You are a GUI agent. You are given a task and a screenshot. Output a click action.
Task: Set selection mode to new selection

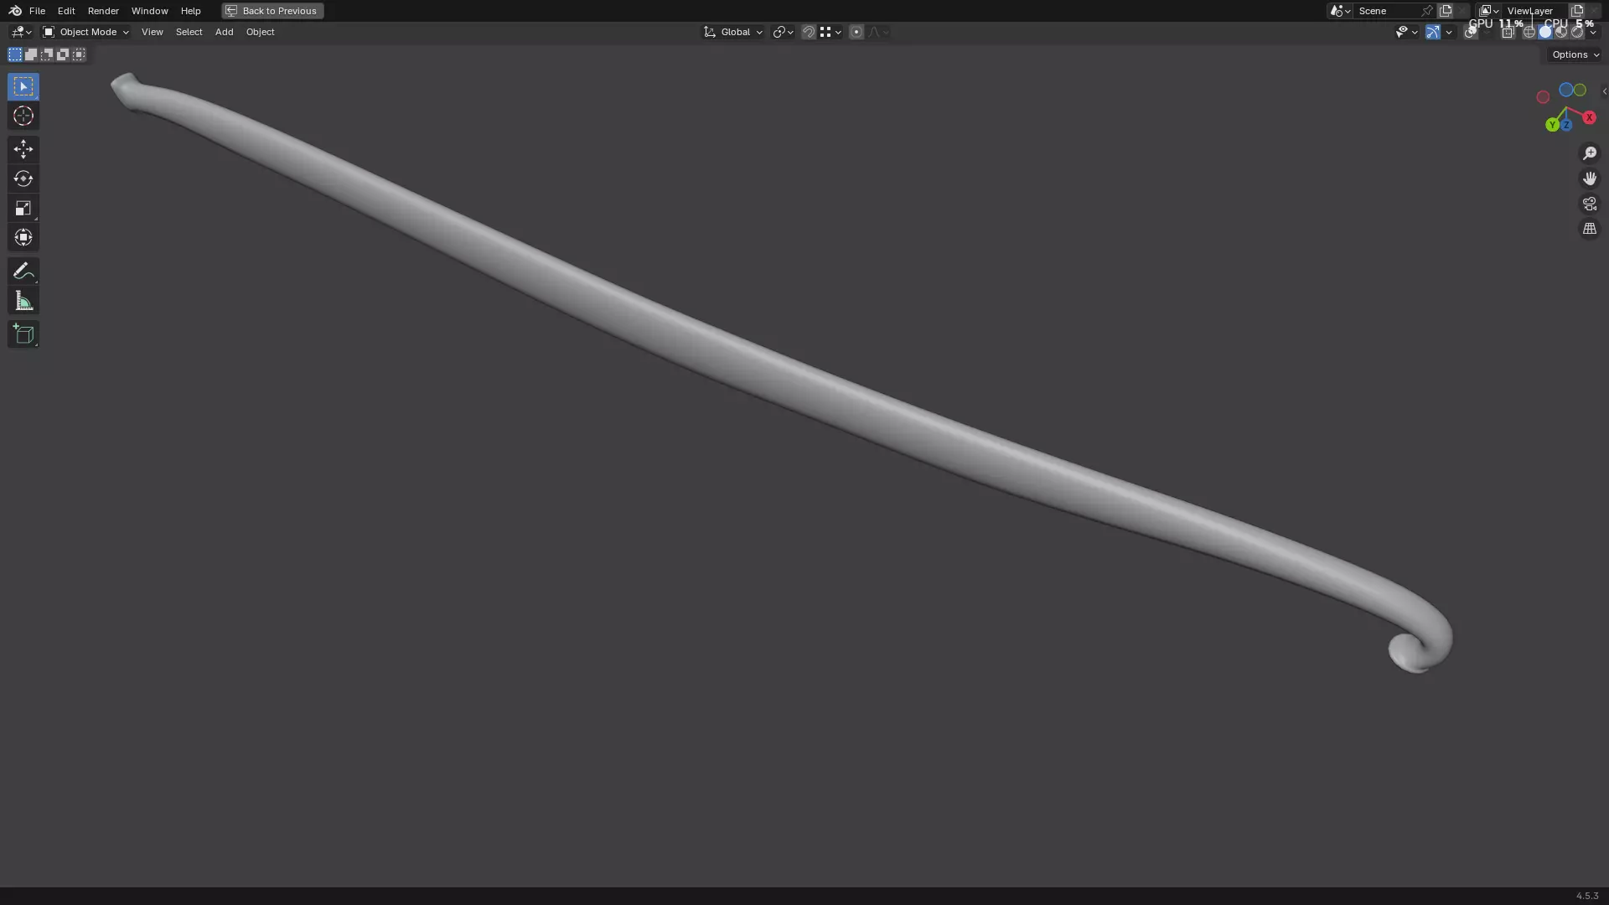click(15, 54)
